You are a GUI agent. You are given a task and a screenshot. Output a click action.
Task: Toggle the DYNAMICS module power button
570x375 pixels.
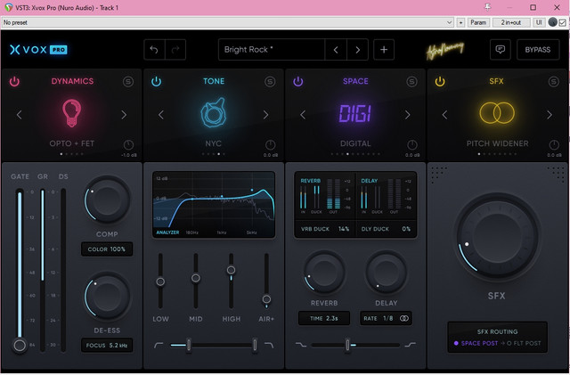coord(14,81)
